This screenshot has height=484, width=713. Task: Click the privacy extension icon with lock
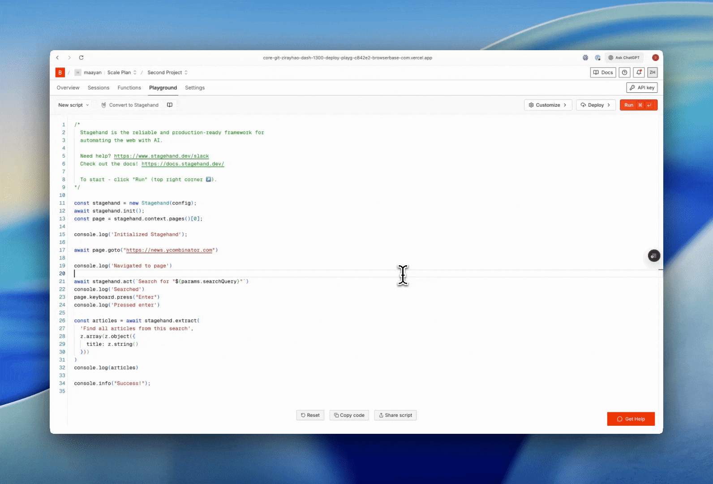coord(597,57)
